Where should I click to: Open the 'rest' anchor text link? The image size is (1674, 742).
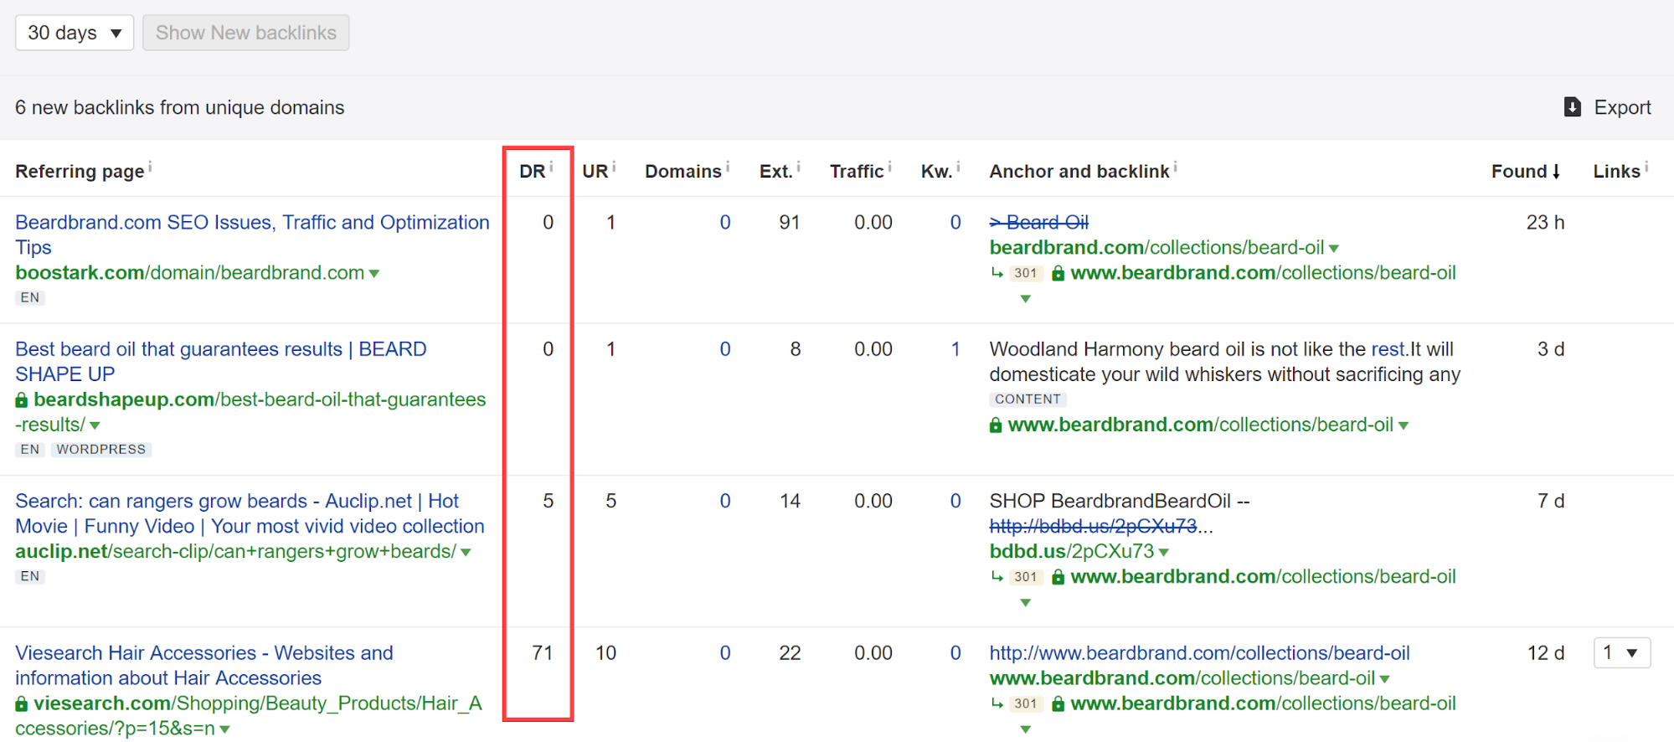click(x=1388, y=349)
